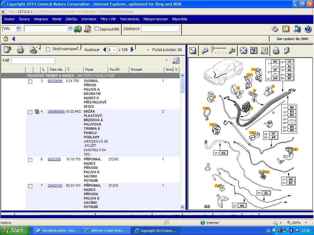Go to the next illustration
Viewport: 314px width, 235px height.
pyautogui.click(x=132, y=50)
